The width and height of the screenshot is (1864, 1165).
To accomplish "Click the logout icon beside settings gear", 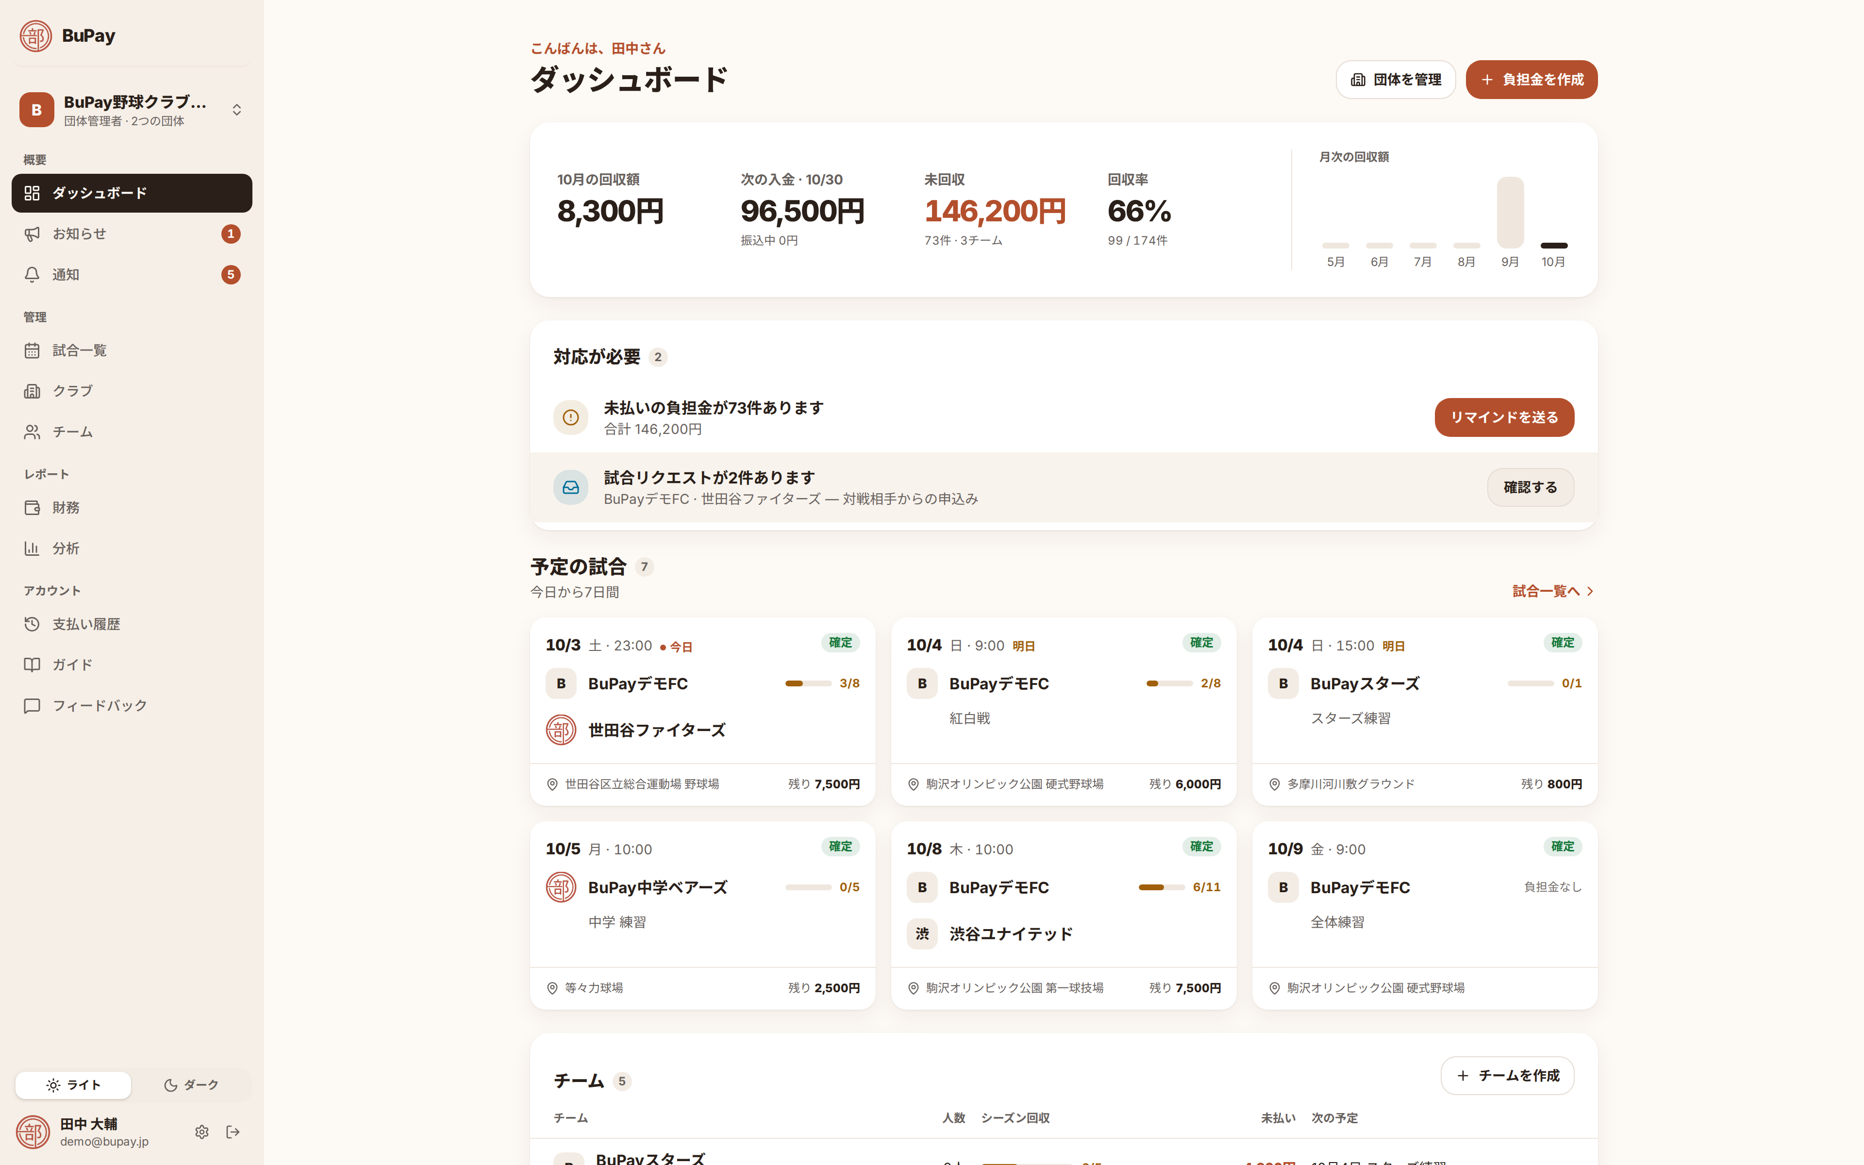I will click(233, 1132).
